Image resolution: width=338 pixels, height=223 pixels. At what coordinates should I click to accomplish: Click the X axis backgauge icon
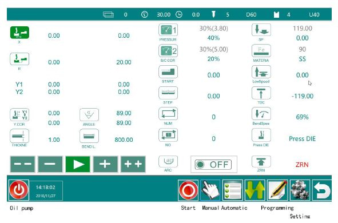point(19,33)
